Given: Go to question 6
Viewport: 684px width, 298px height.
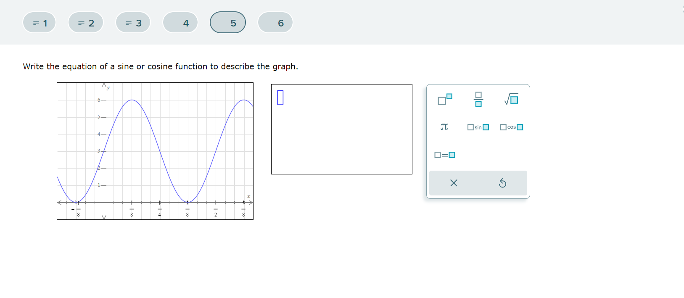Looking at the screenshot, I should [x=275, y=23].
